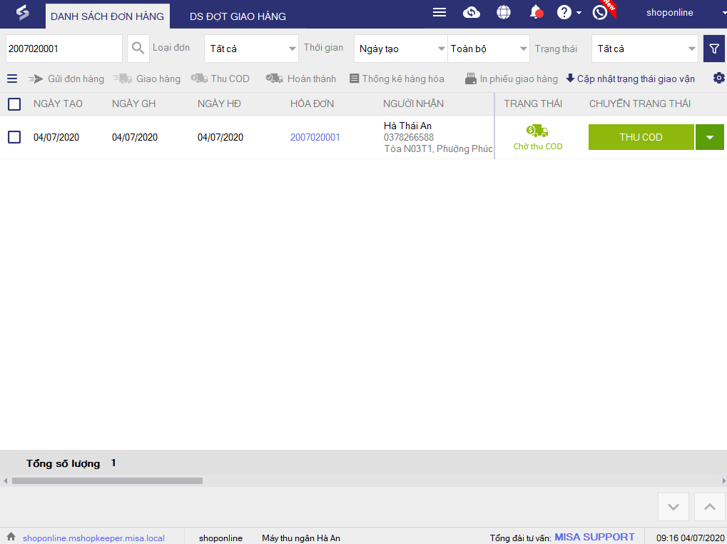Toggle the select-all header checkbox
The width and height of the screenshot is (727, 544).
point(14,104)
